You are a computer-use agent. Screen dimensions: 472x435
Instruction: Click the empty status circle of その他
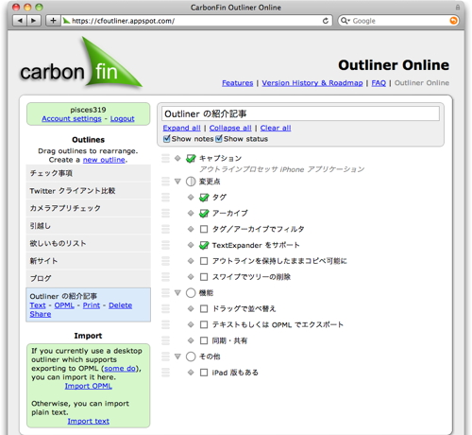pyautogui.click(x=191, y=357)
